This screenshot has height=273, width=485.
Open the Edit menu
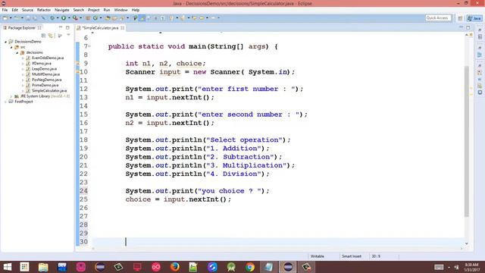[14, 10]
